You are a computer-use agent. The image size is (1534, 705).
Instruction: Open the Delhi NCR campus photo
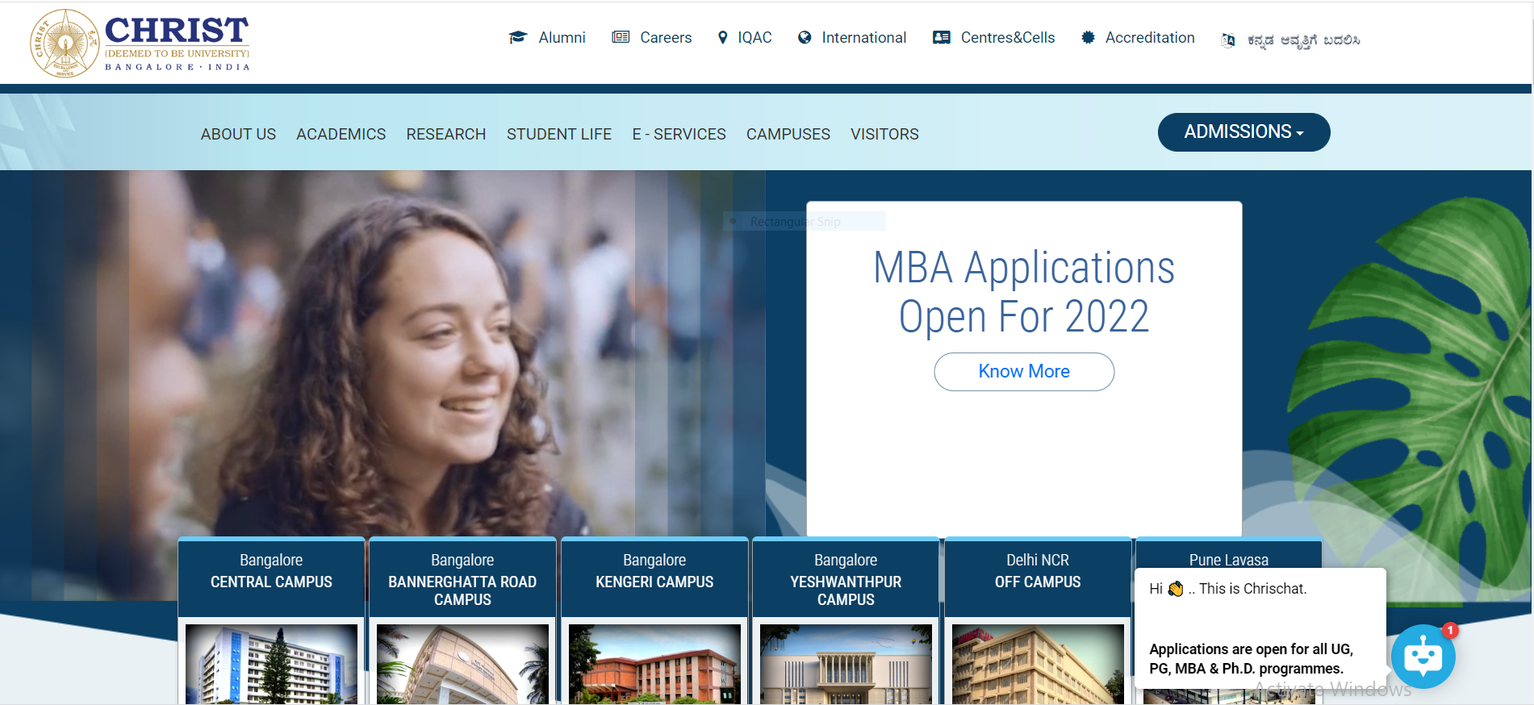(x=1038, y=664)
